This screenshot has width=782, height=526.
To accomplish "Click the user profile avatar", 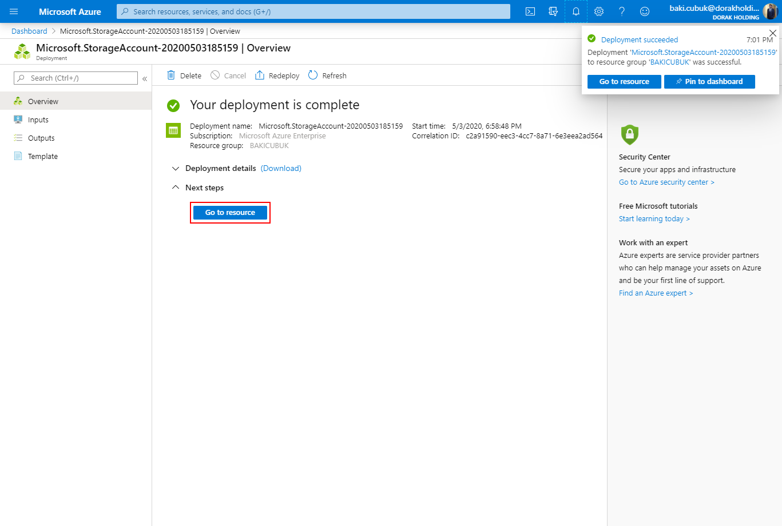I will pyautogui.click(x=771, y=11).
